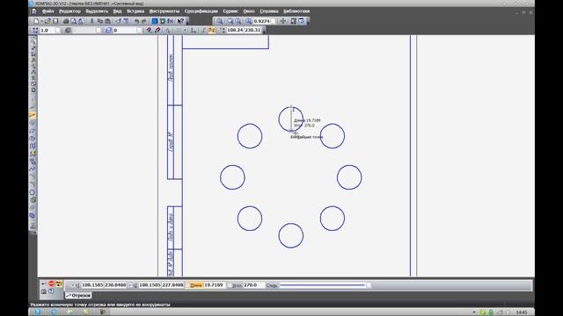
Task: Select the Circle tool on left panel
Action: coord(33,123)
